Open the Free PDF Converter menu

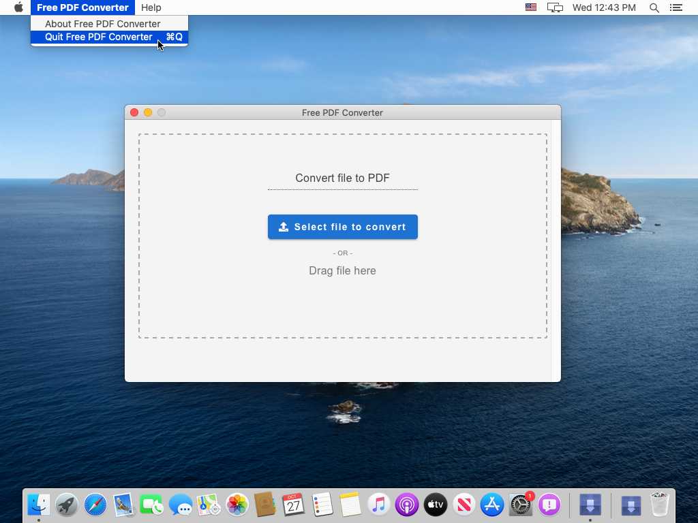(x=82, y=7)
